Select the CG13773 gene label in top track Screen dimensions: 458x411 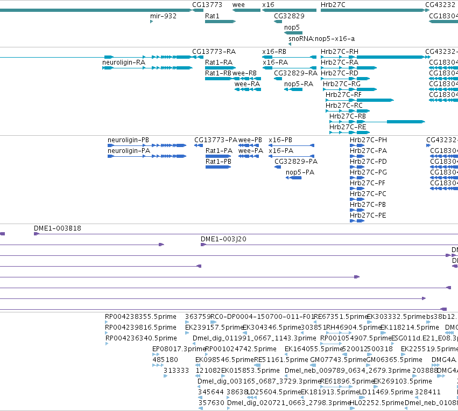point(207,5)
